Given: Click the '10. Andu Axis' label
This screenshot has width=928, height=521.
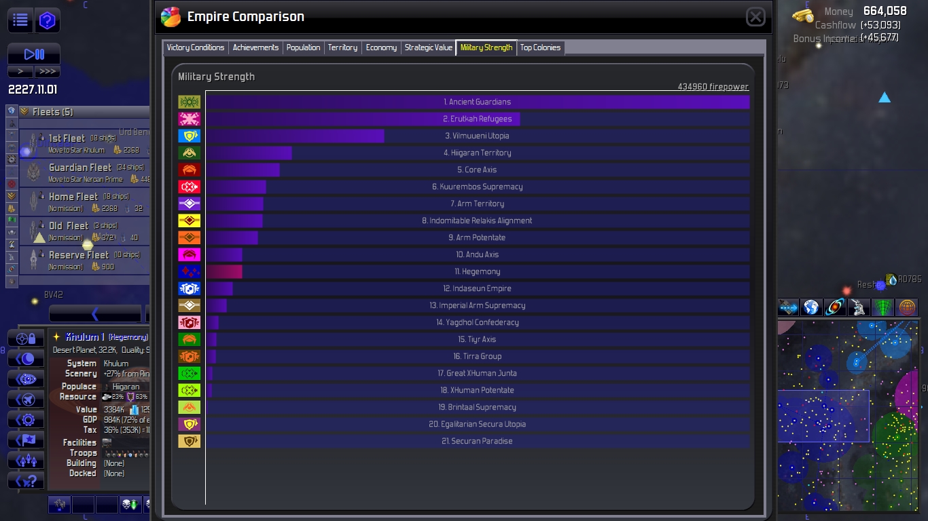Looking at the screenshot, I should pyautogui.click(x=478, y=254).
